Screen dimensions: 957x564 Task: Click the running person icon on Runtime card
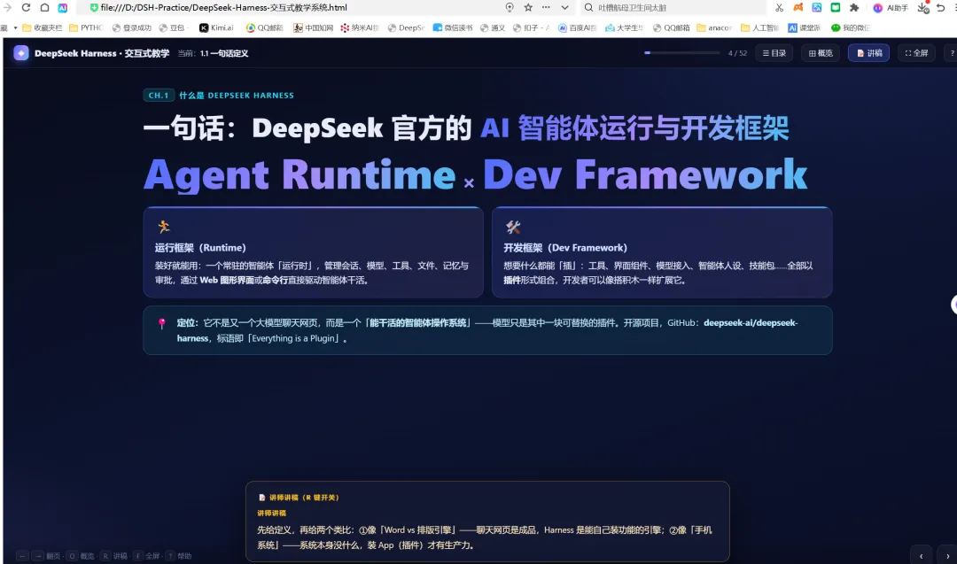click(163, 227)
